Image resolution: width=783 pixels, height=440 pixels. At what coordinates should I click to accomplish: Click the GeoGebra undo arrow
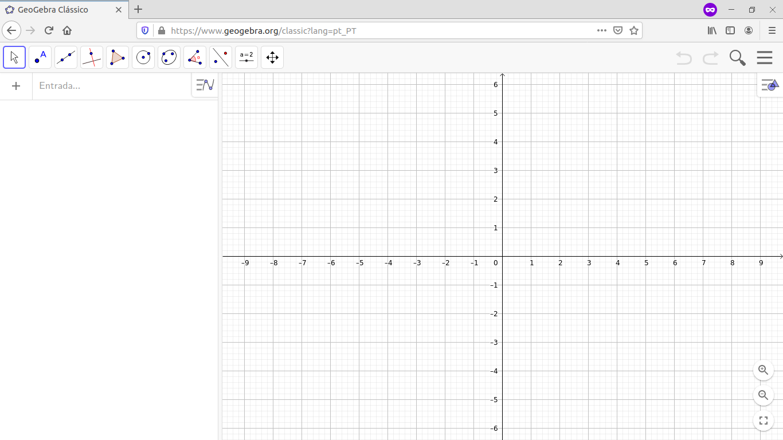(x=684, y=58)
